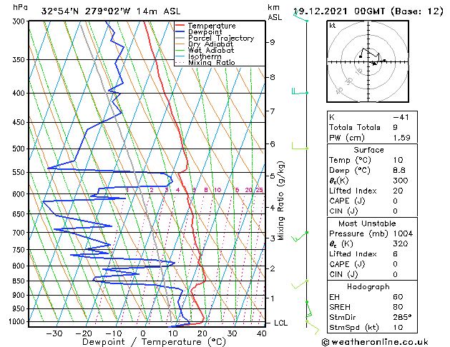The width and height of the screenshot is (450, 347).
Task: Click the 300 hPa pressure axis label
Action: click(19, 21)
